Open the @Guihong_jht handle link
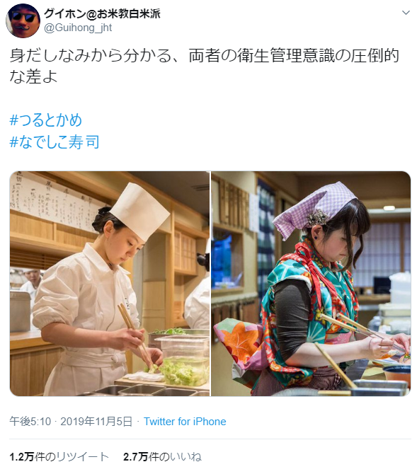Image resolution: width=417 pixels, height=474 pixels. (78, 28)
